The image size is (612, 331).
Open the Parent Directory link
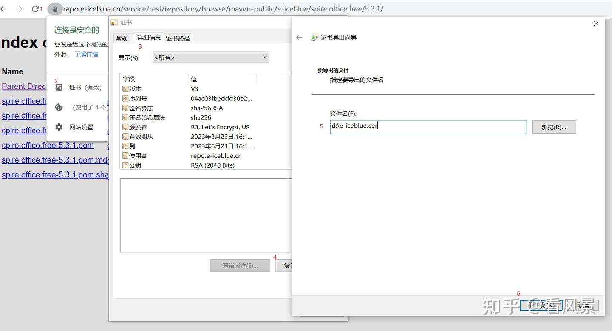point(24,86)
